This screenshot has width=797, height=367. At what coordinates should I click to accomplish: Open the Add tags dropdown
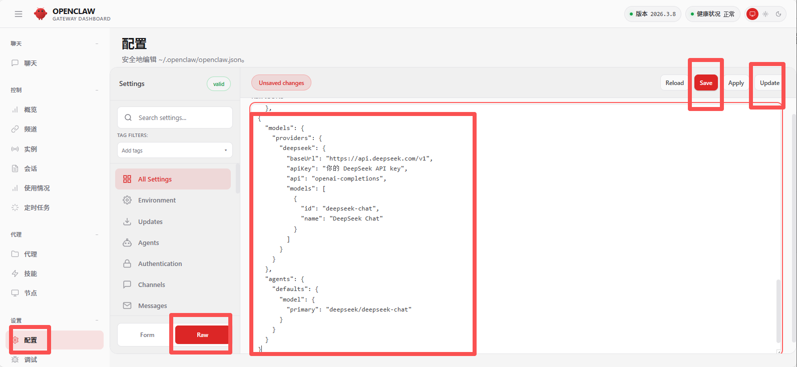click(175, 150)
